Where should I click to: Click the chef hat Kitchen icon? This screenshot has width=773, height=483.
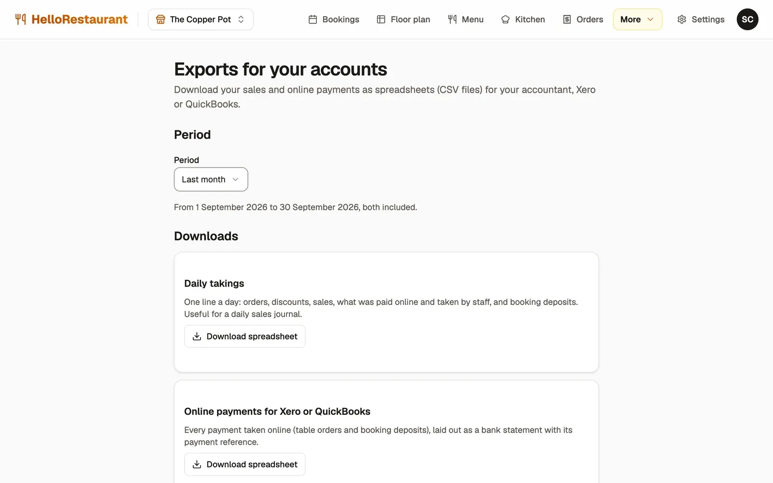tap(505, 19)
